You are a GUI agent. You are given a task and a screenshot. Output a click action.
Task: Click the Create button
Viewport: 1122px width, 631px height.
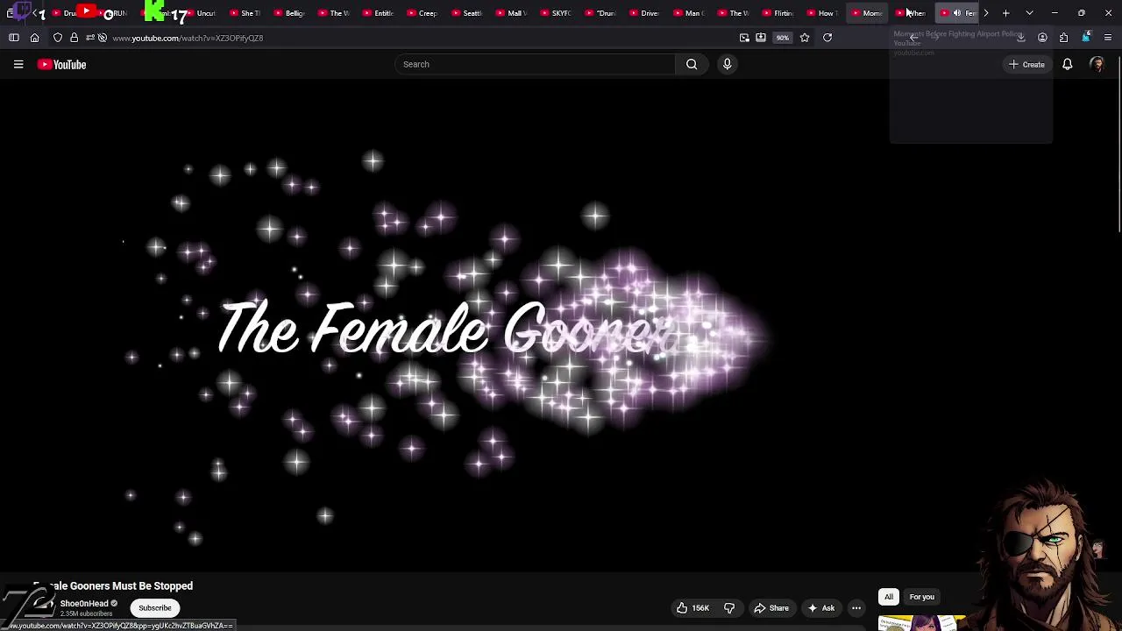tap(1026, 64)
